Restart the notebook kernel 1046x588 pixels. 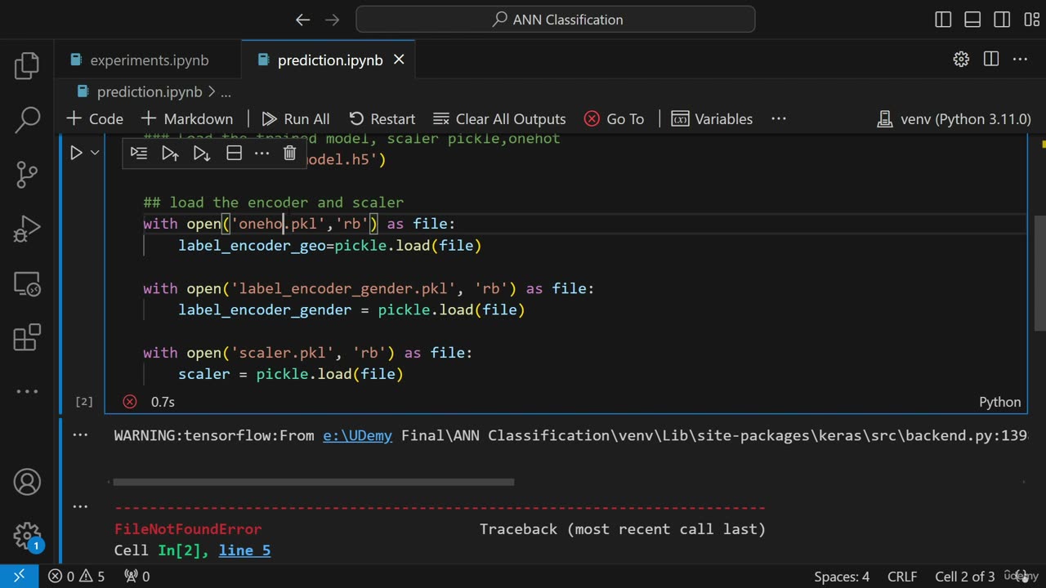point(382,118)
